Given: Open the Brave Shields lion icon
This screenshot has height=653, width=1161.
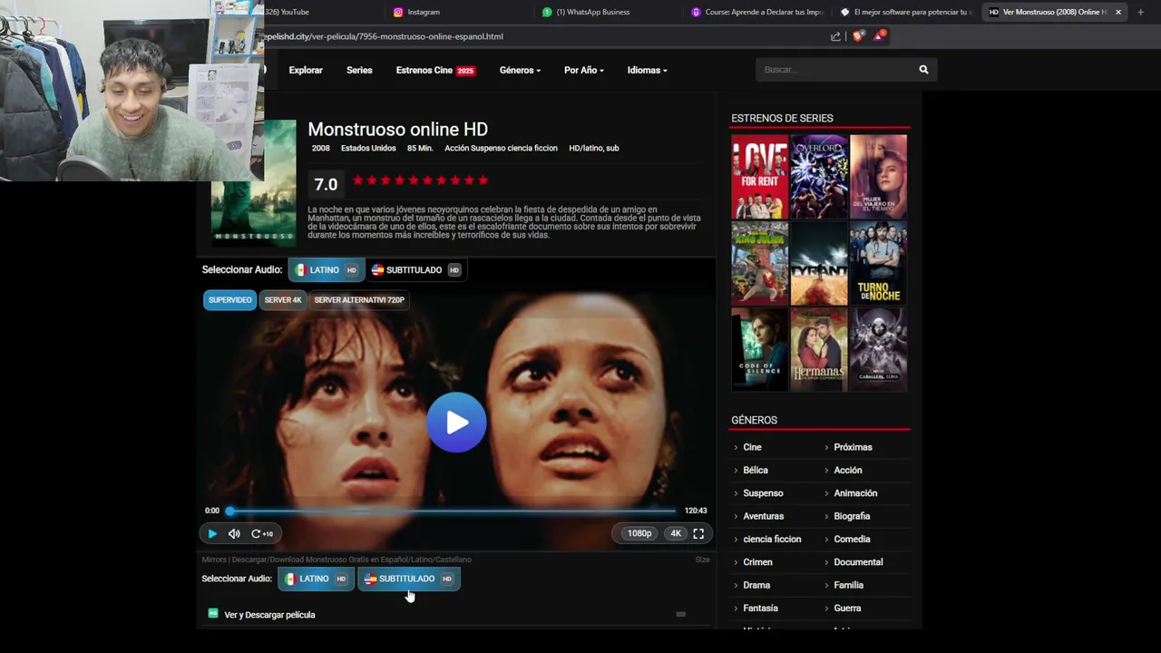Looking at the screenshot, I should 858,36.
